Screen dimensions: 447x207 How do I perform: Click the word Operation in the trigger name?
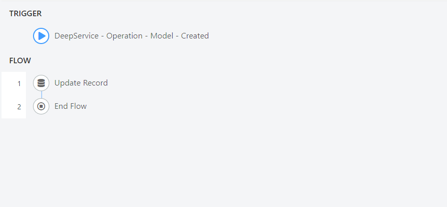pyautogui.click(x=124, y=36)
